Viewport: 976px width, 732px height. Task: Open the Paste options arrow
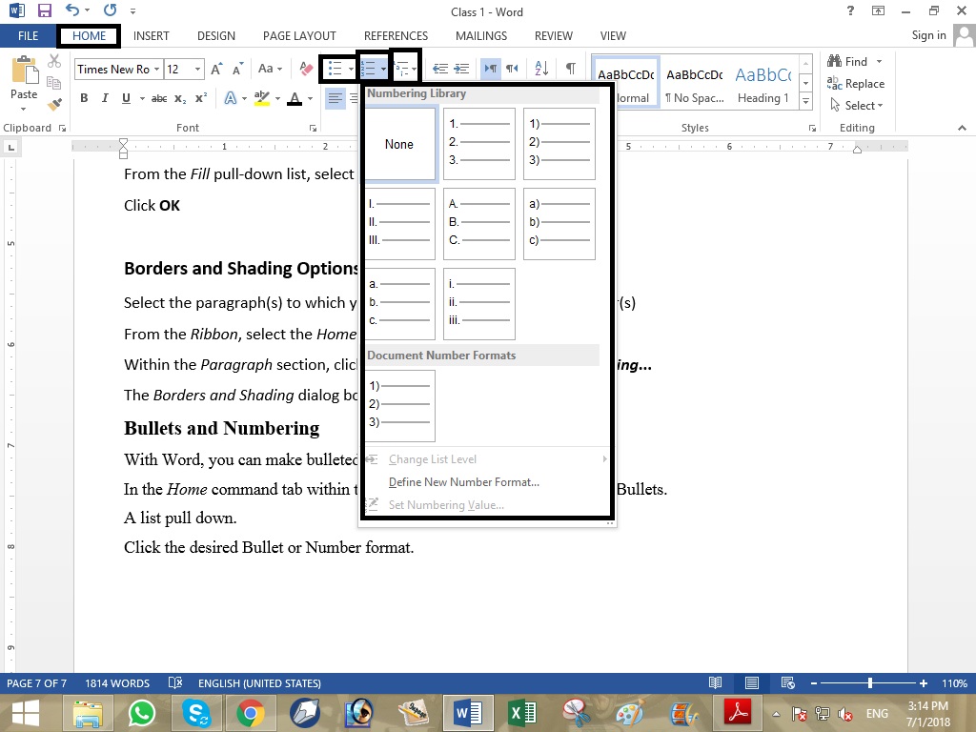click(24, 110)
